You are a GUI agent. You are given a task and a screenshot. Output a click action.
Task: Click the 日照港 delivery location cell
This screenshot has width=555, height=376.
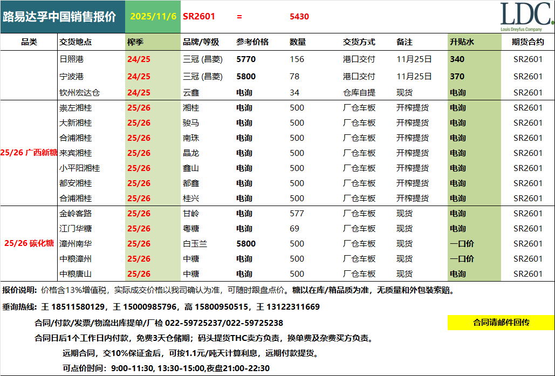click(x=71, y=59)
